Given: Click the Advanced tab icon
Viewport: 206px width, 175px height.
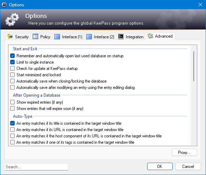Looking at the screenshot, I should pyautogui.click(x=150, y=36).
